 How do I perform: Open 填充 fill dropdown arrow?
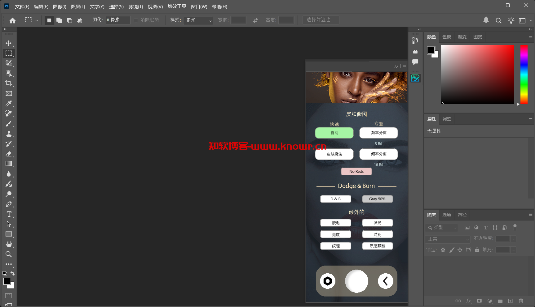click(513, 250)
